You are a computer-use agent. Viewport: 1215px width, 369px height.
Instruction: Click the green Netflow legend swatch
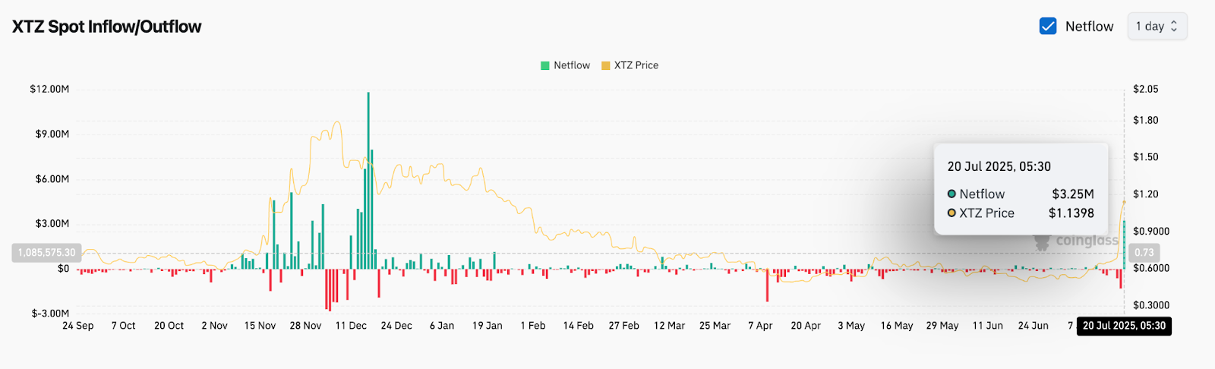(544, 66)
